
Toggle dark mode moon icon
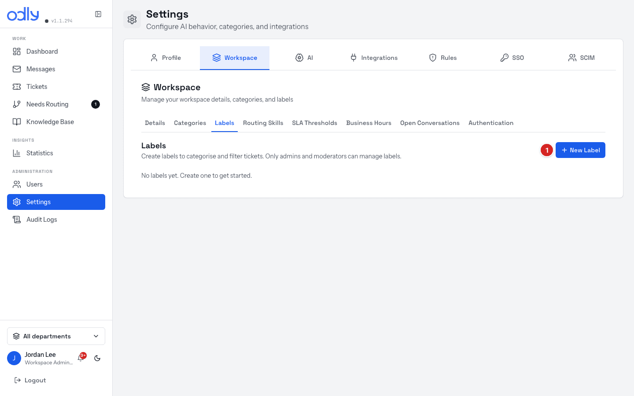click(x=97, y=358)
